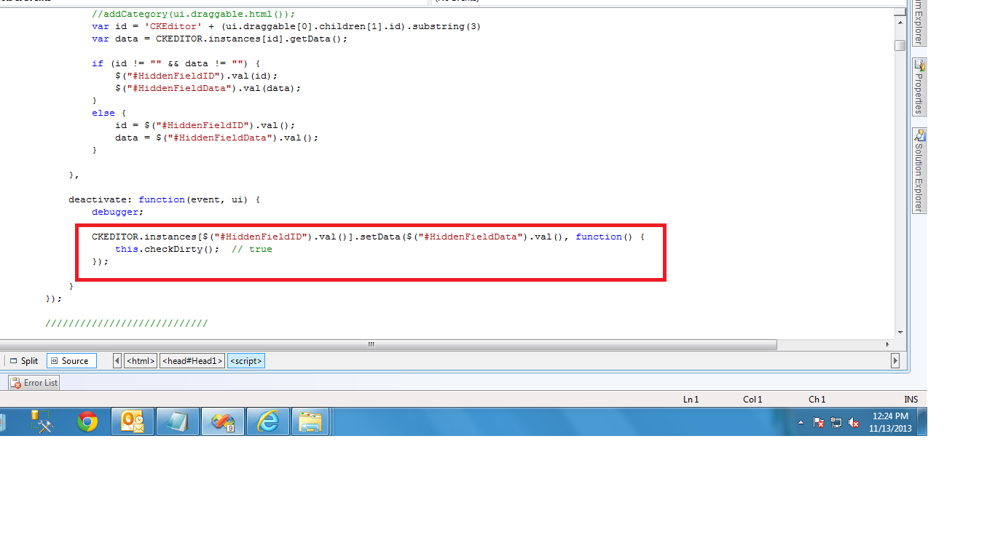Image resolution: width=995 pixels, height=559 pixels.
Task: Select the <script> tag navigator button
Action: click(246, 360)
